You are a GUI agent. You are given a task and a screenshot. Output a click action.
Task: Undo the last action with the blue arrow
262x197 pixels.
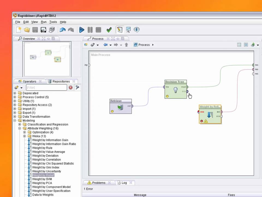(x=62, y=30)
